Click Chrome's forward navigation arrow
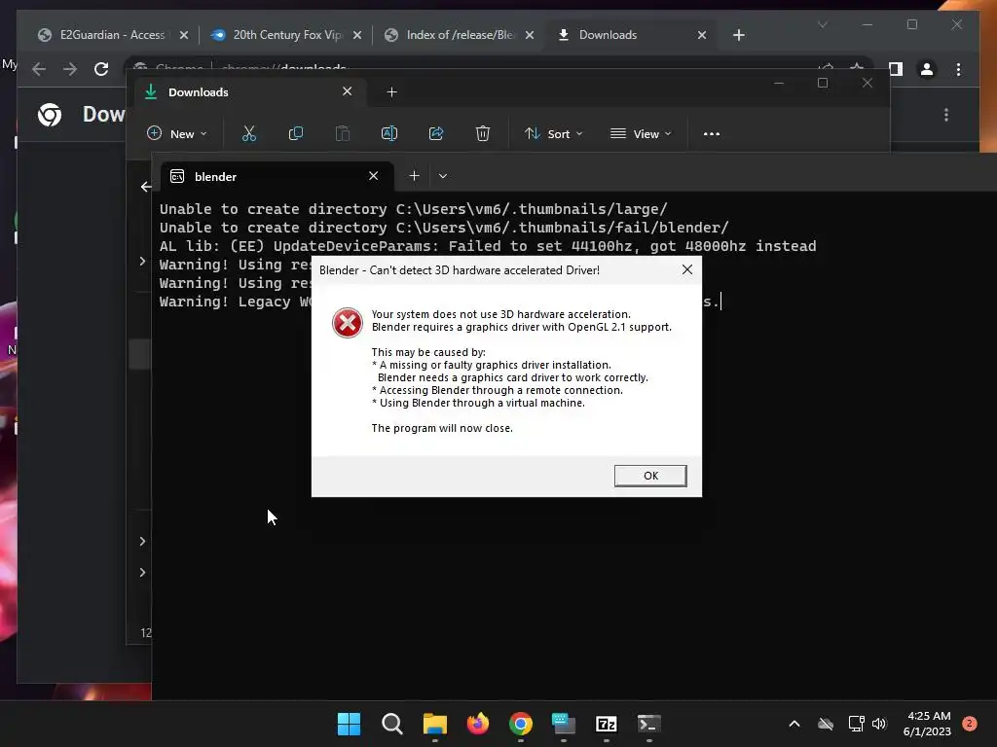Screen dimensions: 997x747 [x=70, y=69]
